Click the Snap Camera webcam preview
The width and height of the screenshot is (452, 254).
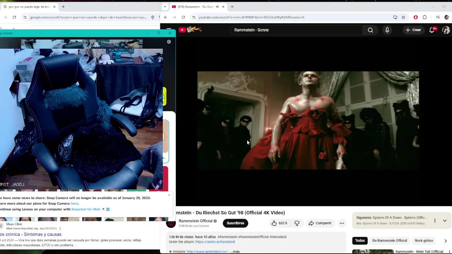pos(81,119)
